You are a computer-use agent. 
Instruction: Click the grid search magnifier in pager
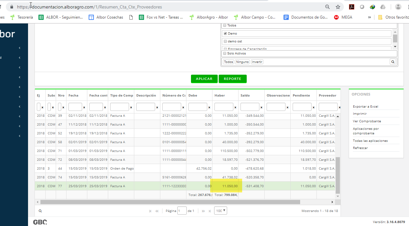(40, 211)
